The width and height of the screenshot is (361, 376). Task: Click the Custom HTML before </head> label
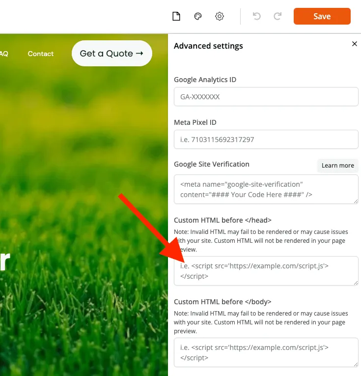tap(222, 220)
